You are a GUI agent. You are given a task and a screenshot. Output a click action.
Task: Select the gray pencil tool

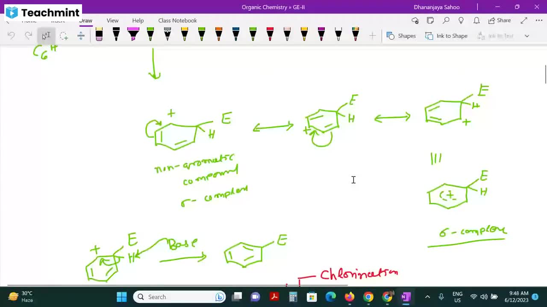168,35
